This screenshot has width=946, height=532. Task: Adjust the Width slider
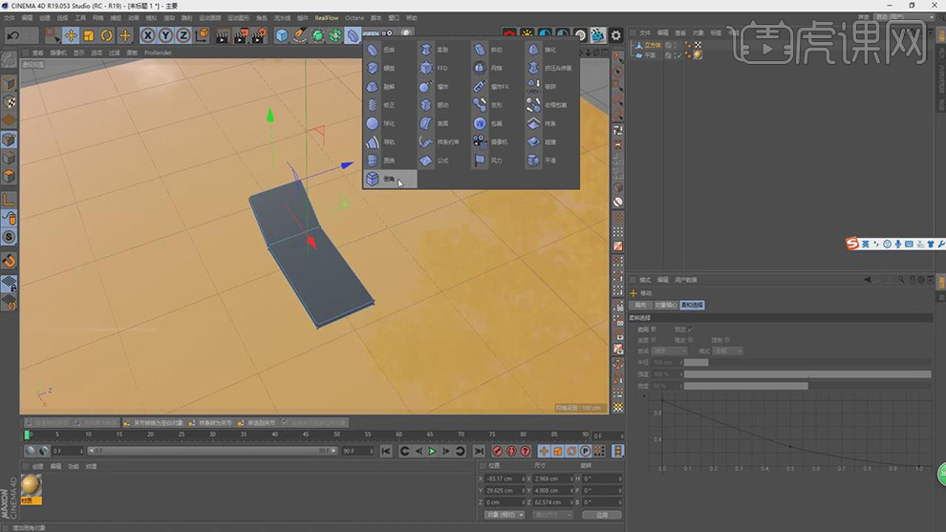coord(807,386)
